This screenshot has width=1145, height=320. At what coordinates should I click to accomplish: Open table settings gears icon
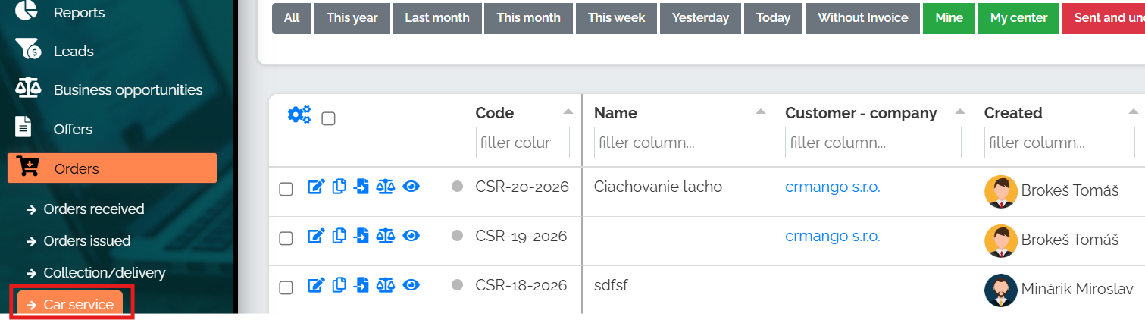(299, 115)
